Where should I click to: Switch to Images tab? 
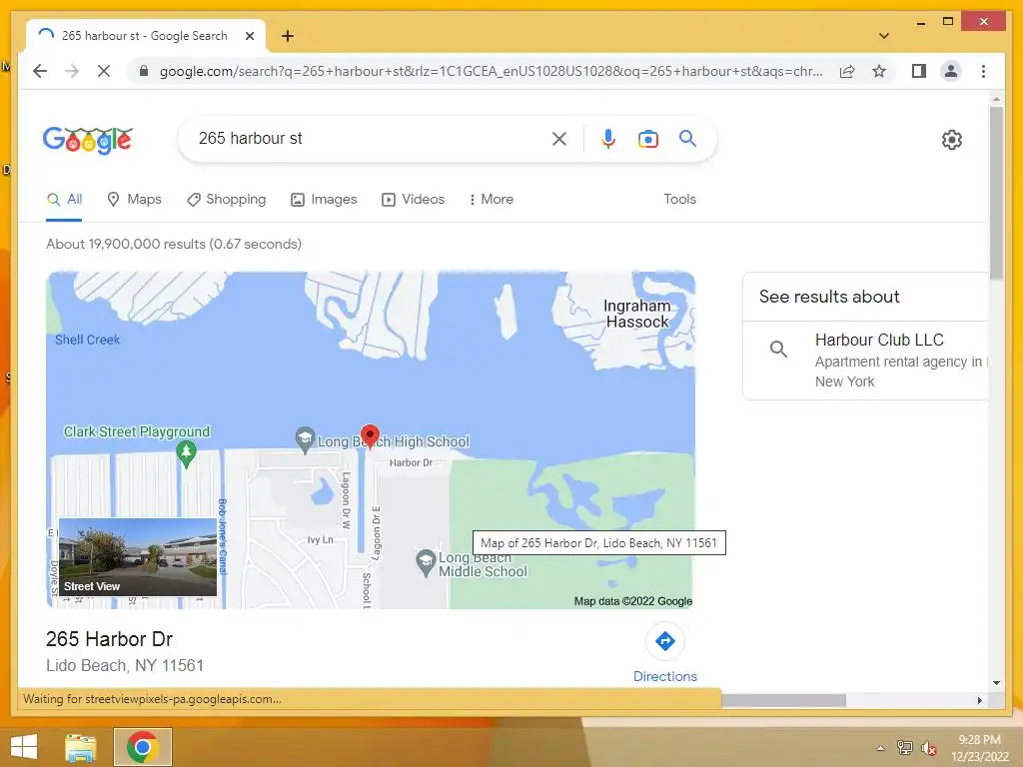point(324,200)
